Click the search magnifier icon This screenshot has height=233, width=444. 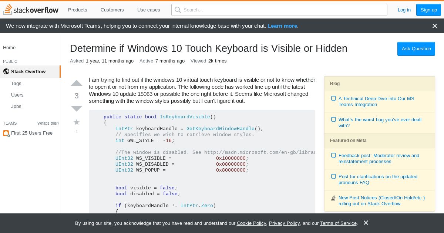click(178, 10)
